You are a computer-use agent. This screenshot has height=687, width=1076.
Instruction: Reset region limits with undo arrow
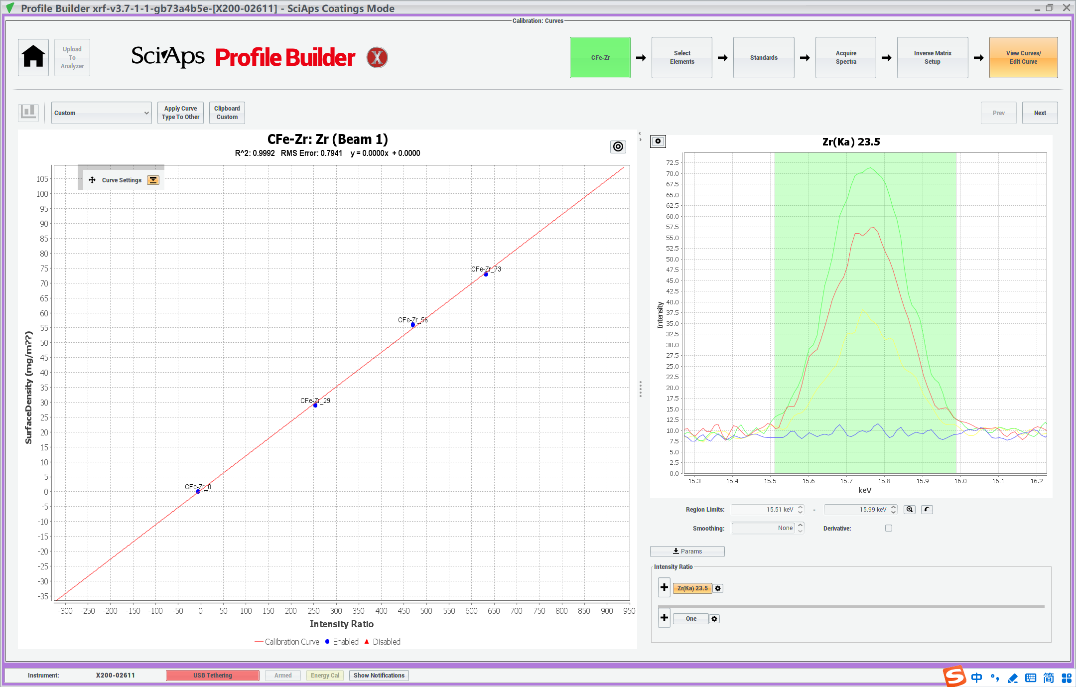tap(927, 509)
